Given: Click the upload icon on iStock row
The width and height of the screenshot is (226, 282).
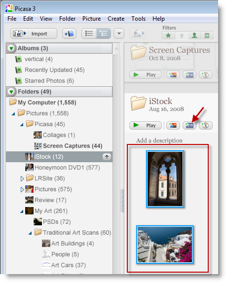Looking at the screenshot, I should [107, 157].
